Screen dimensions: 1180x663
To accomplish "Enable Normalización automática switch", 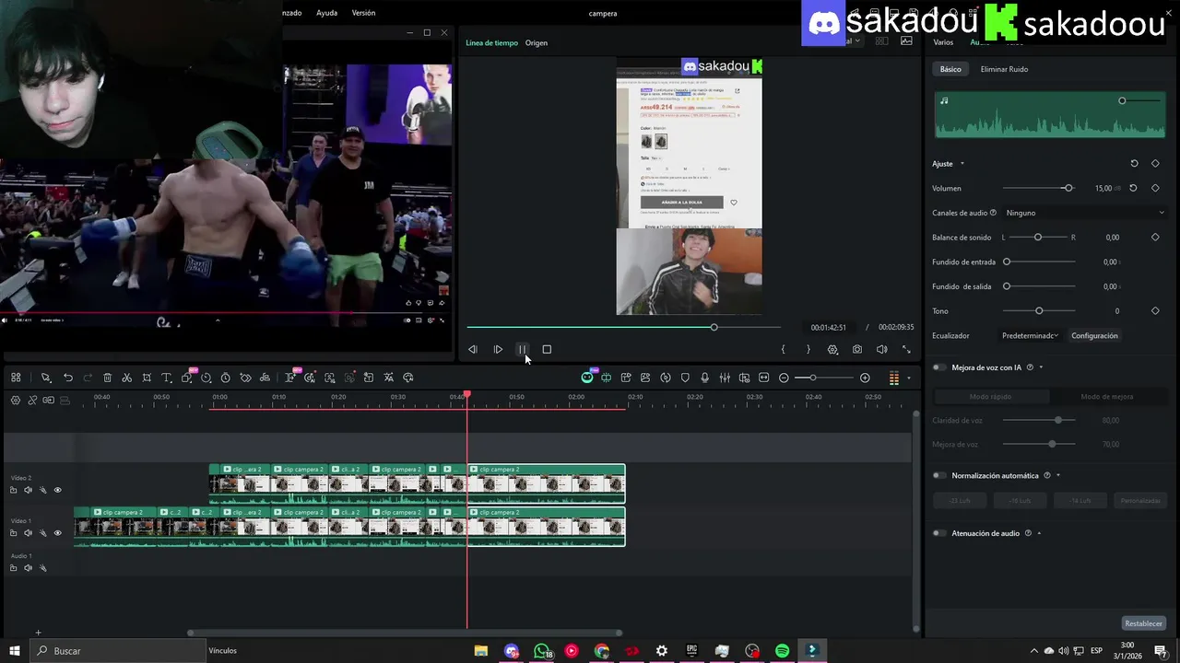I will pyautogui.click(x=939, y=476).
